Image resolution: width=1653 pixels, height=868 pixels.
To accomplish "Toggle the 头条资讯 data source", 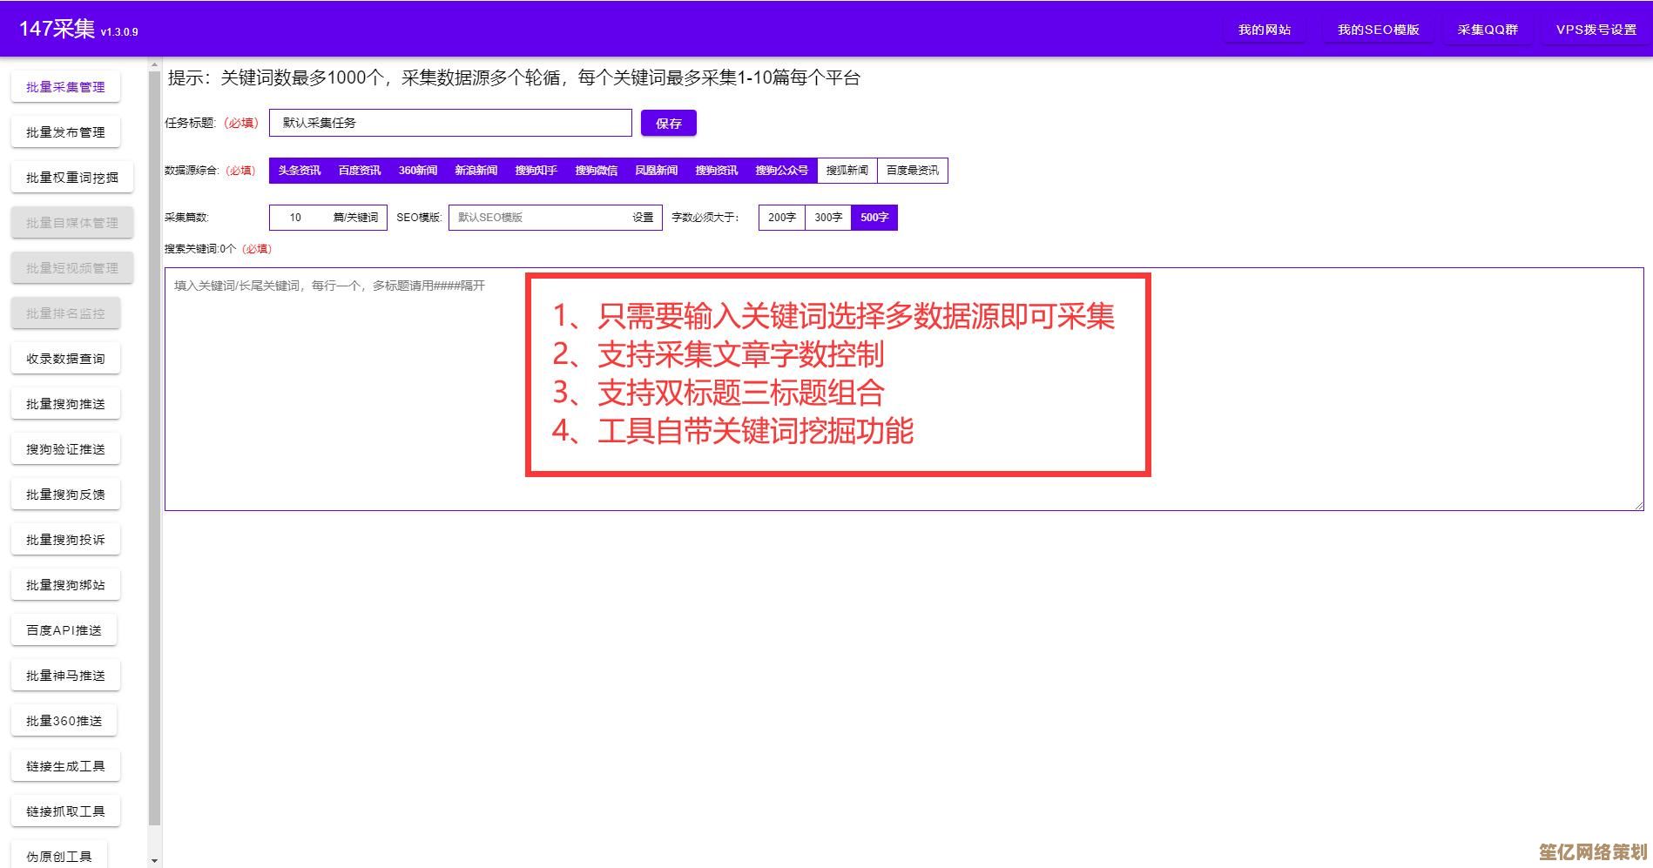I will click(297, 171).
